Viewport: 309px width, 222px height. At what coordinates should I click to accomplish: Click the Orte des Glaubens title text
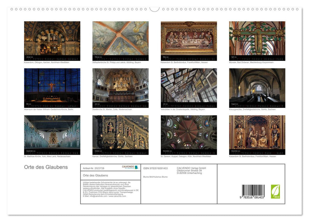pos(46,167)
